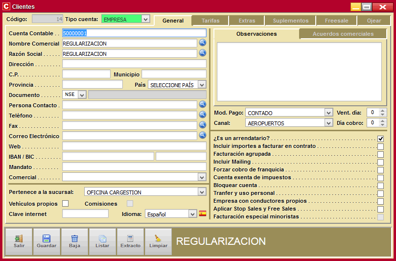The height and width of the screenshot is (261, 396).
Task: Open the Extracto statement
Action: [x=130, y=242]
